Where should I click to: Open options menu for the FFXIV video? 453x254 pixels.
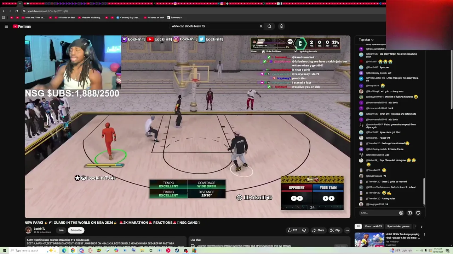click(x=424, y=235)
